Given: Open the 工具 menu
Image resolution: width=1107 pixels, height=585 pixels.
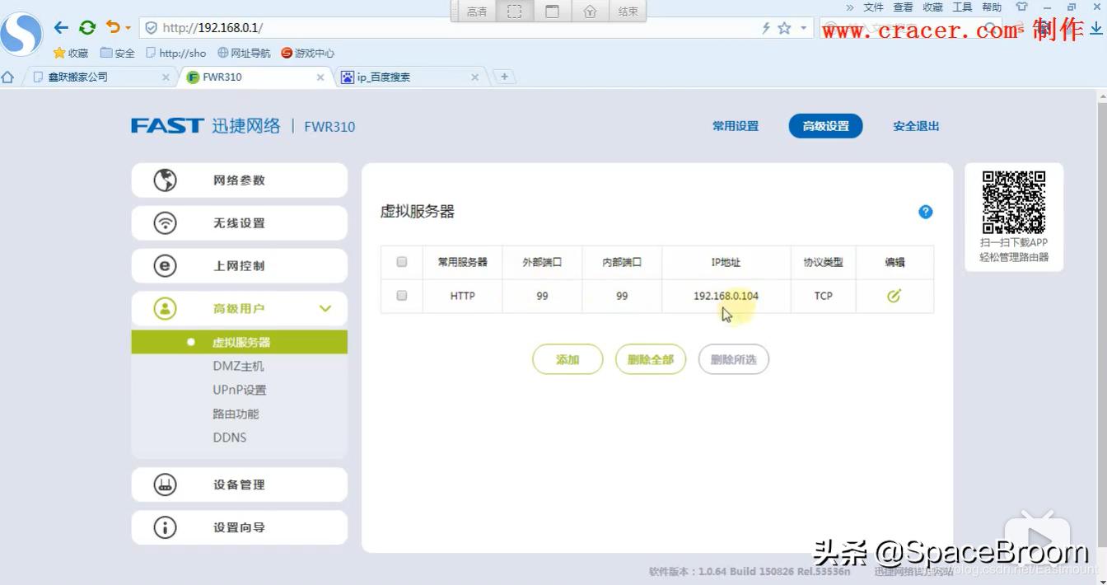Looking at the screenshot, I should tap(961, 7).
